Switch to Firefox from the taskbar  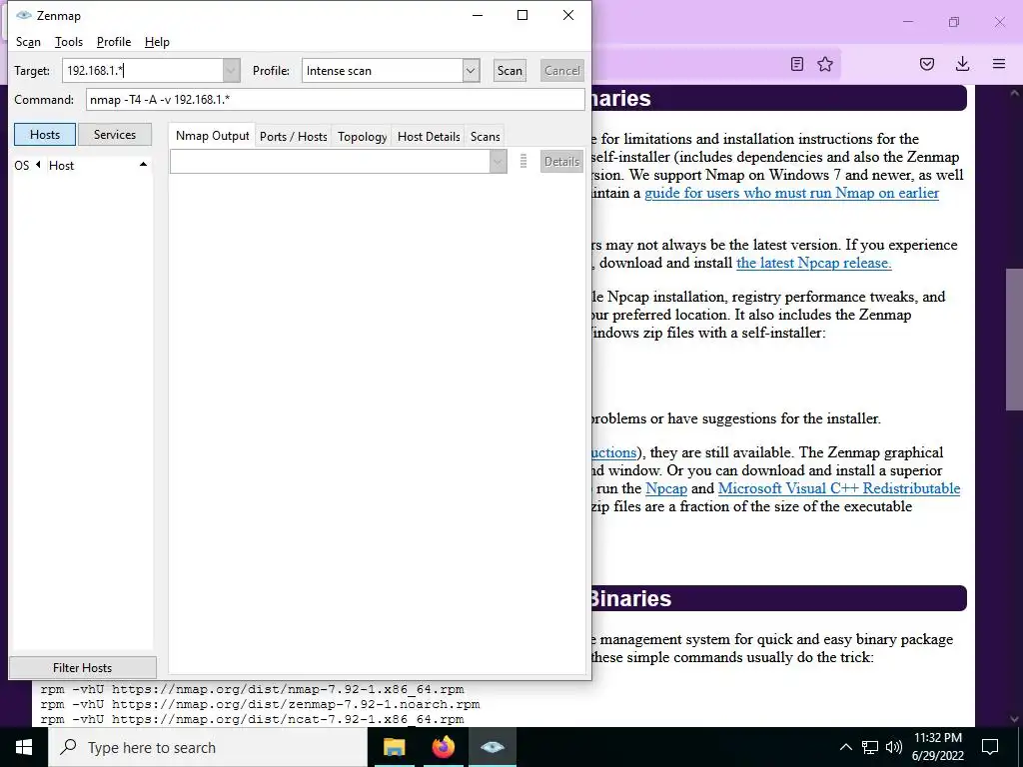[443, 747]
